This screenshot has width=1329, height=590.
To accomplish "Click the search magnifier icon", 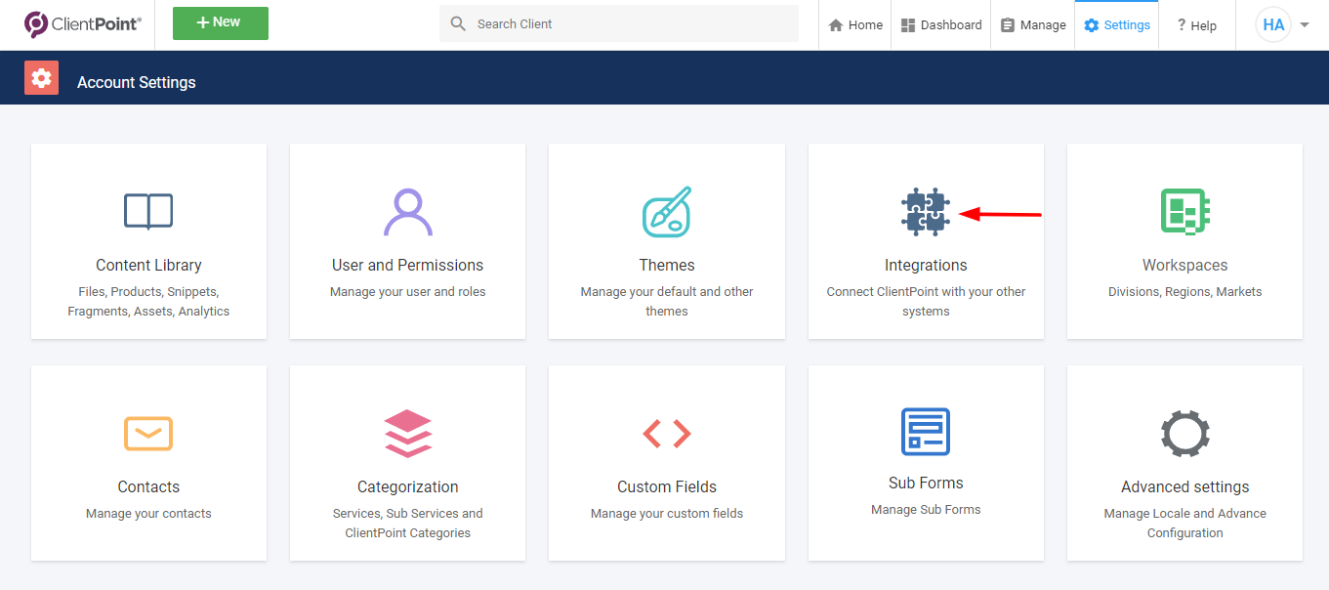I will tap(458, 23).
